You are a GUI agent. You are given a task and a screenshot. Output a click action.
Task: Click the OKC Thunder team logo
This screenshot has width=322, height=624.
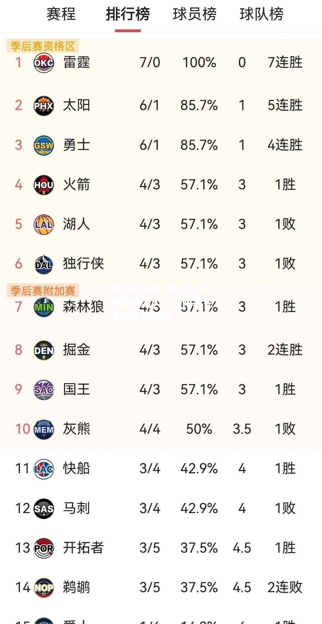[44, 63]
